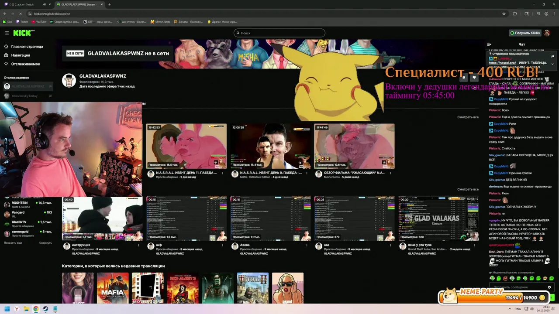The width and height of the screenshot is (559, 314).
Task: Open a new browser tab with plus
Action: tap(109, 4)
